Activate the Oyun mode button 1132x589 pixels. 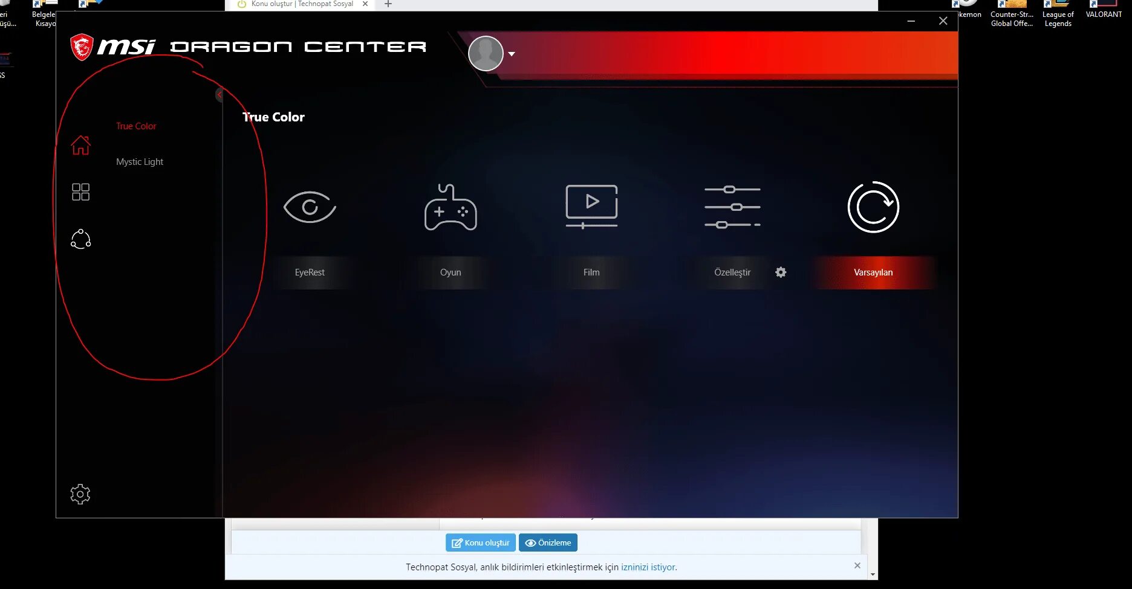451,272
